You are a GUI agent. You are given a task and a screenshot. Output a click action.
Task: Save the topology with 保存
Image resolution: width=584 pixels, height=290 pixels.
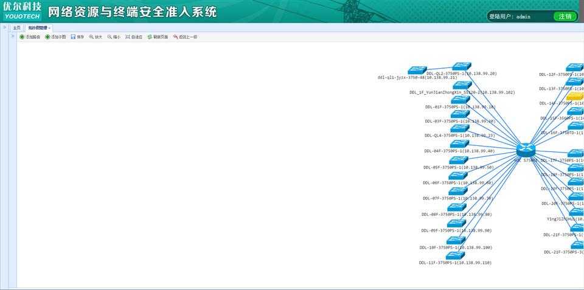[77, 37]
